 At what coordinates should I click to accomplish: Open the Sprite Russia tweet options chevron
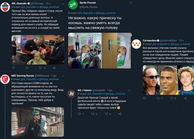[x=131, y=3]
